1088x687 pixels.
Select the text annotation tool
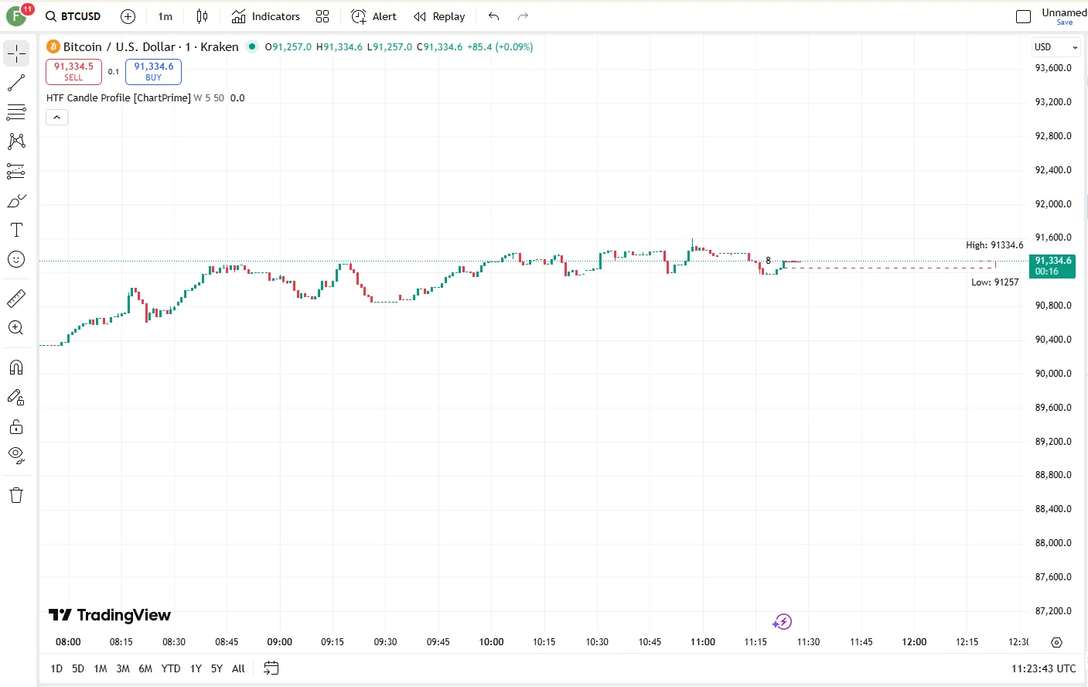pyautogui.click(x=16, y=230)
